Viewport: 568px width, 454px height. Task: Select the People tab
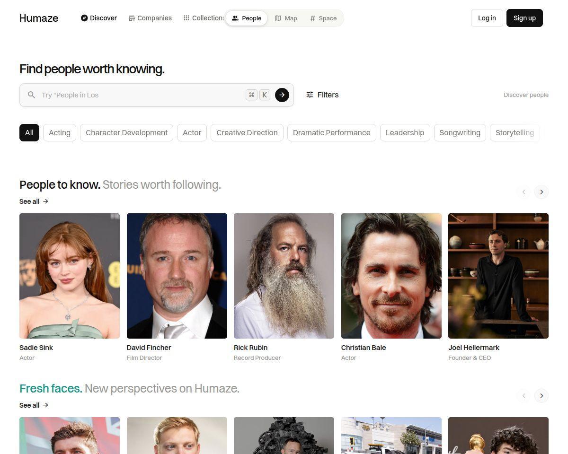click(x=246, y=18)
